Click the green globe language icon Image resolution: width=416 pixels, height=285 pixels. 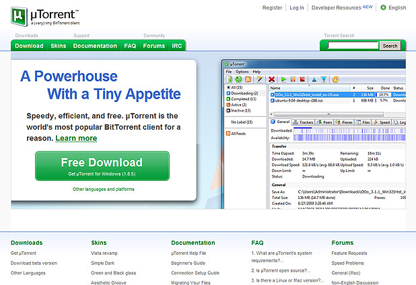point(383,8)
